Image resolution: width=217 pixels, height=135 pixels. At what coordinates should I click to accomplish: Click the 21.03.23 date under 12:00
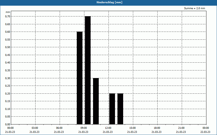point(108,132)
